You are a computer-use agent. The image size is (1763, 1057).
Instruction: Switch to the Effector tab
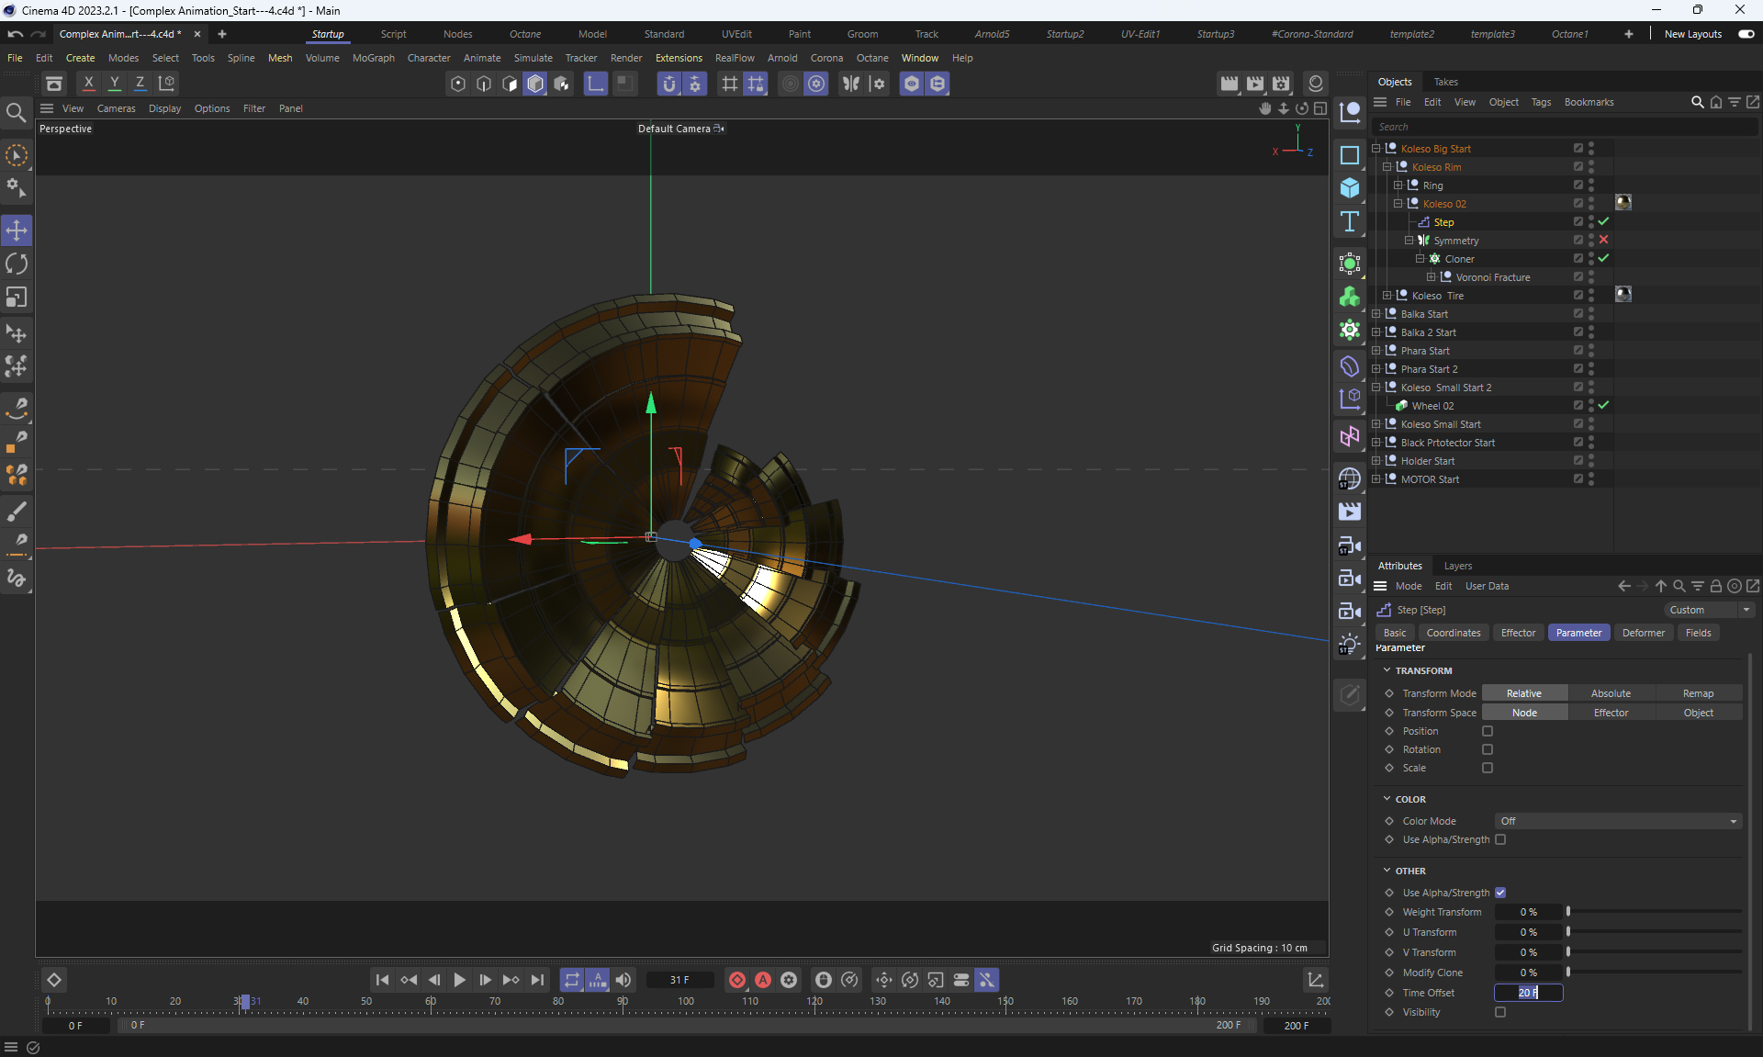[x=1517, y=633]
